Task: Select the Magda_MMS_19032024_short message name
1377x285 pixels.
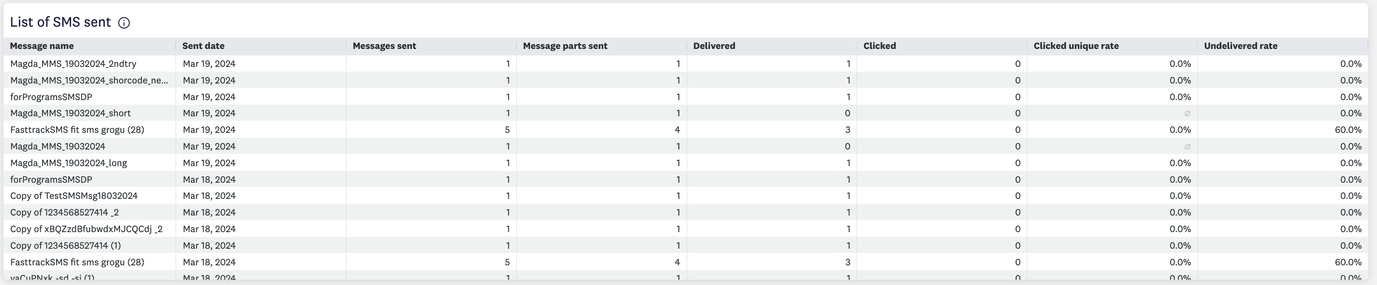Action: coord(71,113)
